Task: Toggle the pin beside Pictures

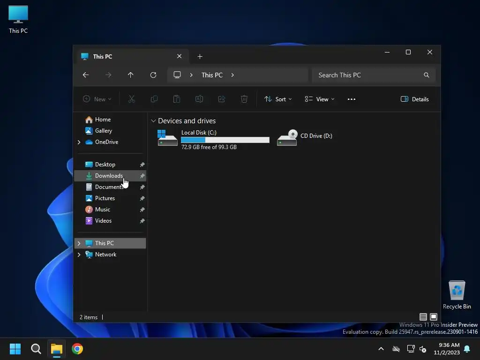Action: [142, 198]
